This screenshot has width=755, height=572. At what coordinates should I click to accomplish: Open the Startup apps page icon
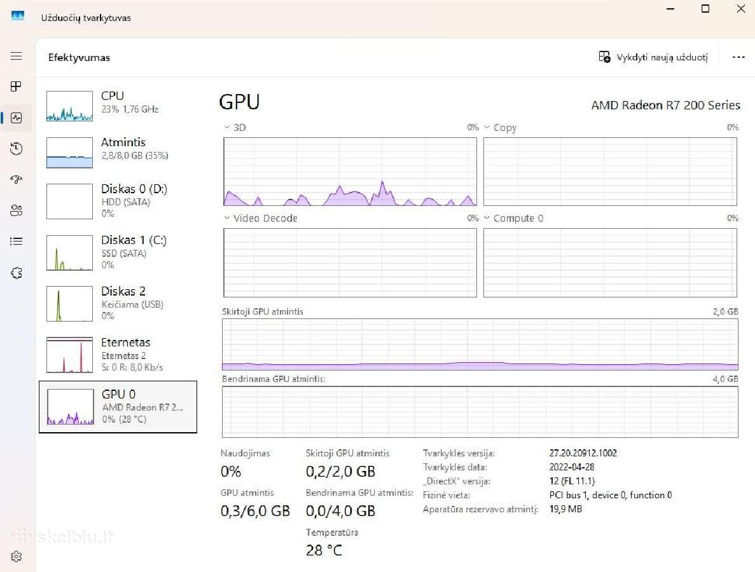tap(17, 179)
